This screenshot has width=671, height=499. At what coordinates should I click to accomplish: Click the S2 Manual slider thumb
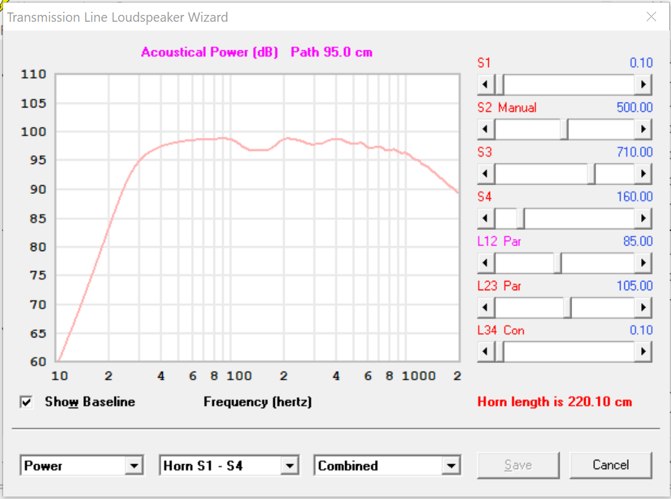[565, 129]
